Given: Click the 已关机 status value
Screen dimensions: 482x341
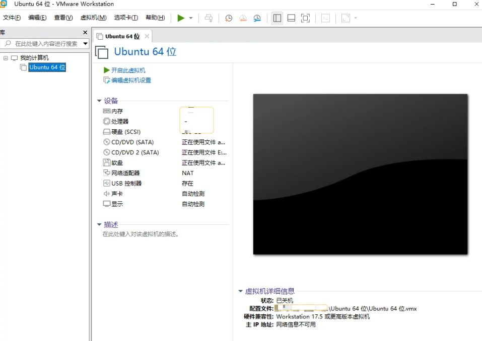Looking at the screenshot, I should [x=285, y=300].
